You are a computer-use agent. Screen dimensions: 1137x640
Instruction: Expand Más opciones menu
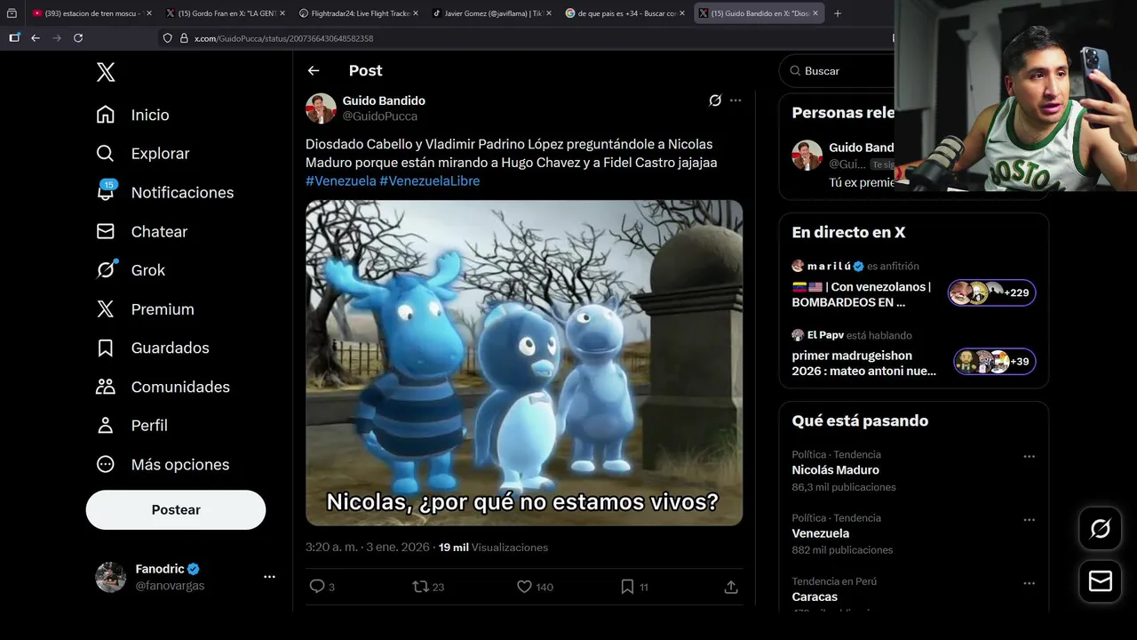click(x=162, y=464)
